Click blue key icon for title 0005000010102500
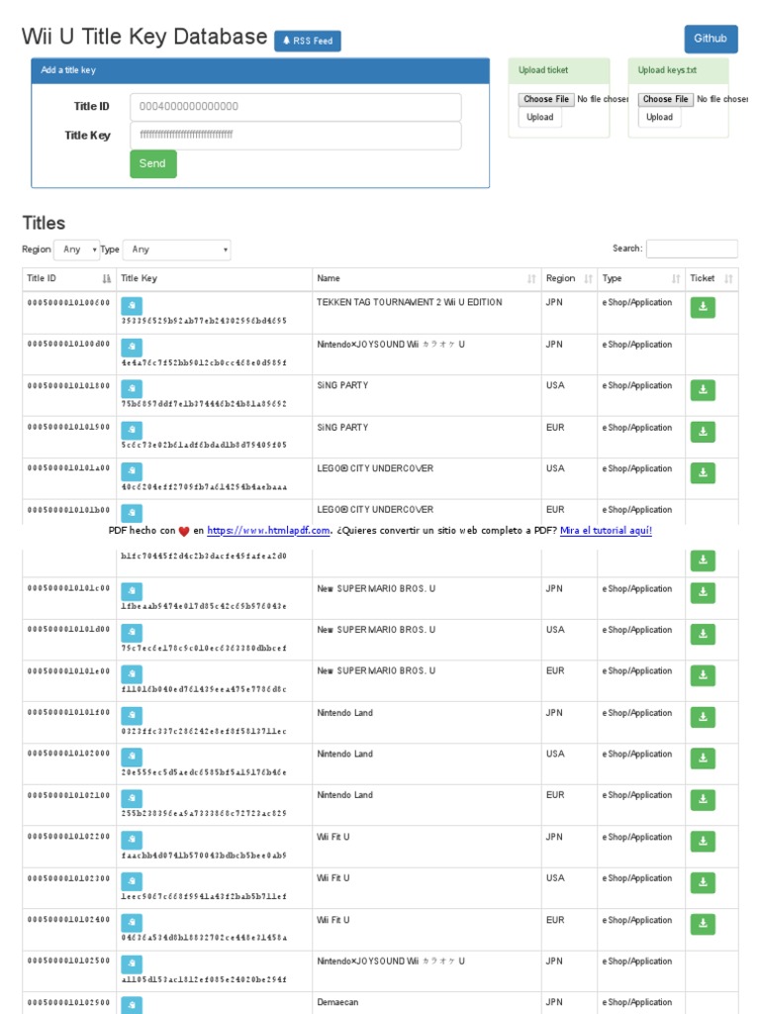760x1014 pixels. (x=132, y=964)
